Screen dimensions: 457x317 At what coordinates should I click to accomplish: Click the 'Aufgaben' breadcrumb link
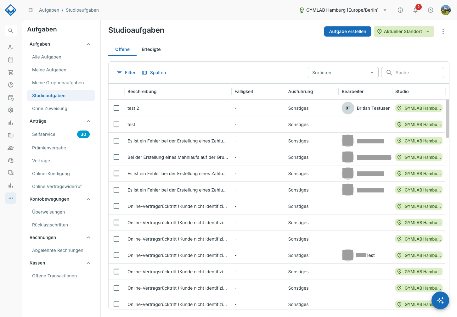[x=49, y=10]
